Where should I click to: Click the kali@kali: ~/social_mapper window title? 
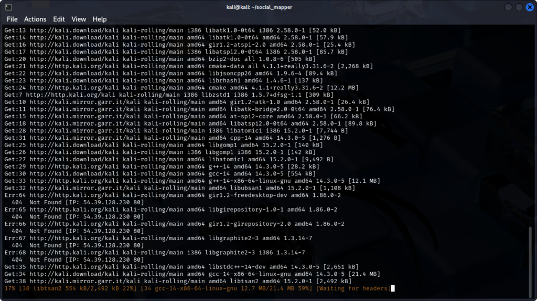click(x=268, y=7)
